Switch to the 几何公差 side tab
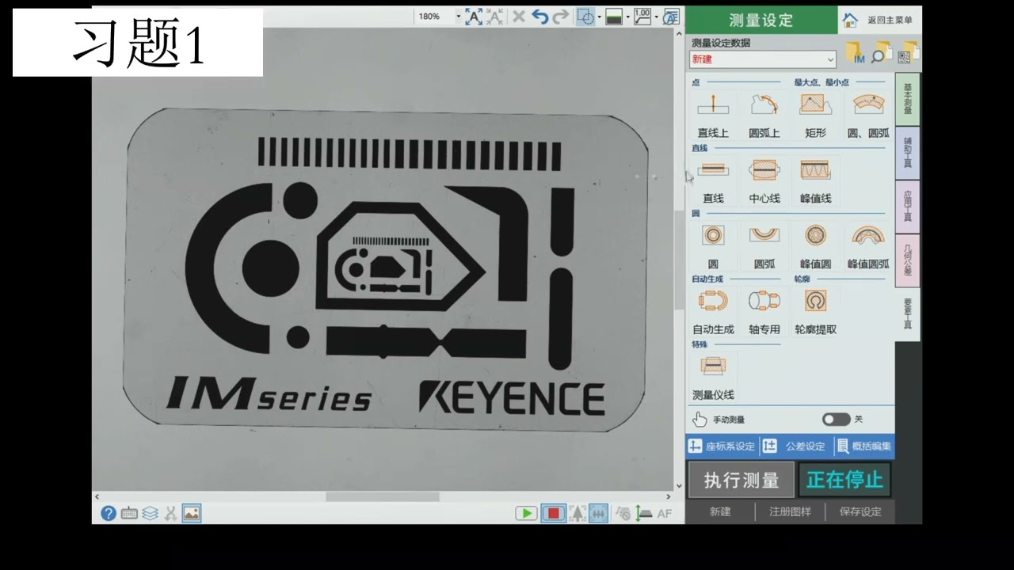The image size is (1014, 570). pos(908,260)
